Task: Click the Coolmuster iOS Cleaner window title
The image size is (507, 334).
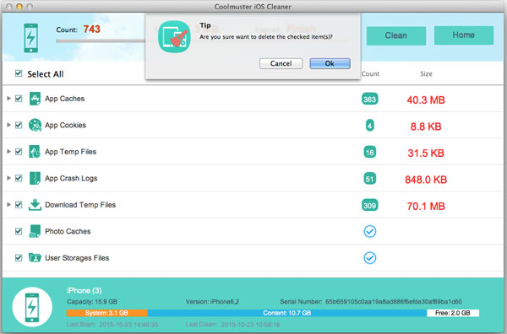Action: [x=253, y=7]
